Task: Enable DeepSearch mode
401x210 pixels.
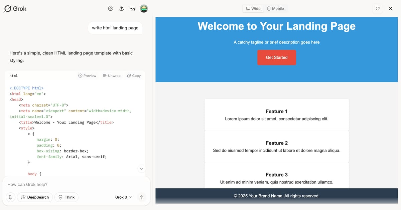Action: click(x=35, y=197)
